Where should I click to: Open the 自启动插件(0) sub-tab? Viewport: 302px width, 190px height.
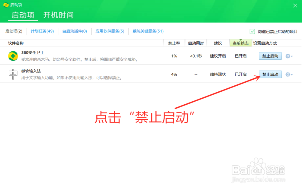(75, 31)
